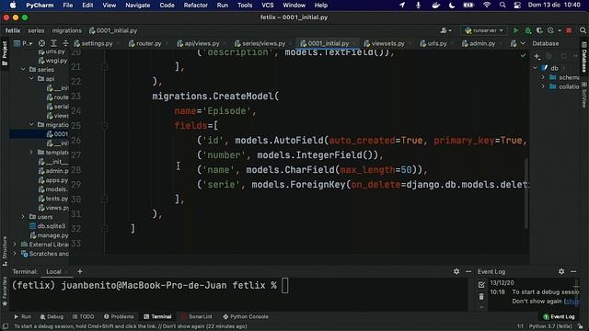Add a new terminal session tab
Screen dimensions: 589x331
[80, 271]
